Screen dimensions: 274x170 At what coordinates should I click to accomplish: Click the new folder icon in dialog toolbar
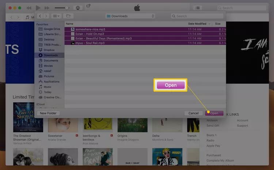[68, 16]
